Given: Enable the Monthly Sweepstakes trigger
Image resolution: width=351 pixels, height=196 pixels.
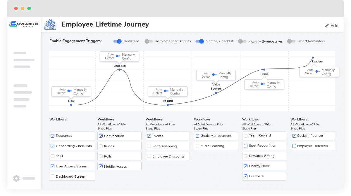Looking at the screenshot, I should coord(242,41).
